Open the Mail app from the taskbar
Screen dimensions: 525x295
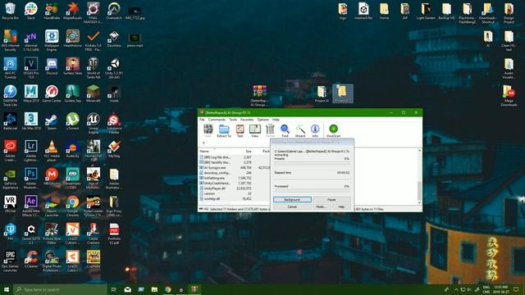(128, 289)
